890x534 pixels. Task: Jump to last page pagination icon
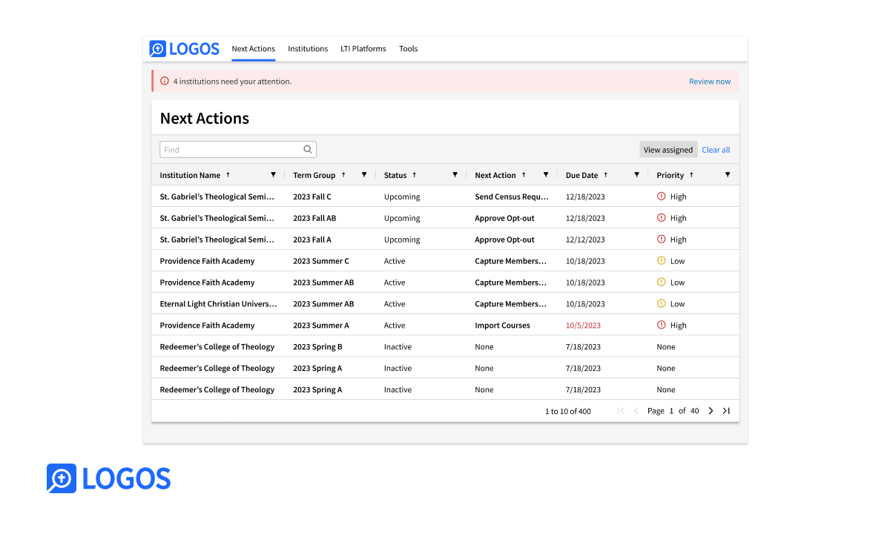[x=726, y=411]
